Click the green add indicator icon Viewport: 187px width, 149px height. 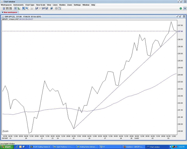[19, 8]
